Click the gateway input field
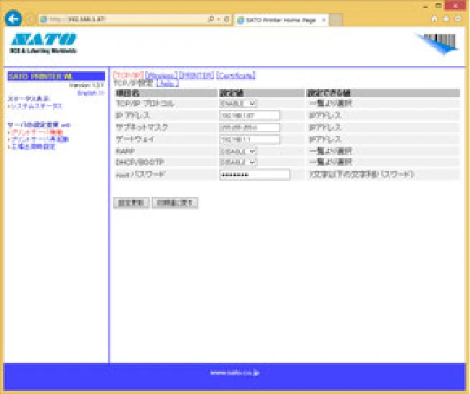 pos(249,139)
